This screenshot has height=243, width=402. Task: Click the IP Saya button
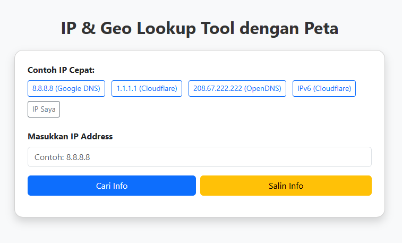point(44,110)
